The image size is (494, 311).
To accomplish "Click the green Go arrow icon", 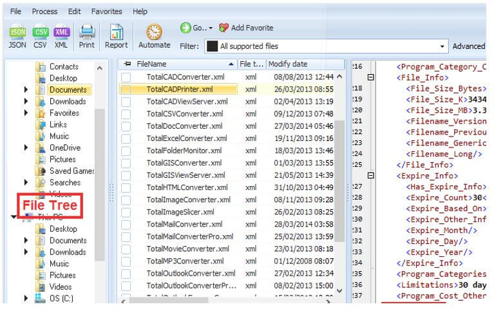I will tap(185, 28).
